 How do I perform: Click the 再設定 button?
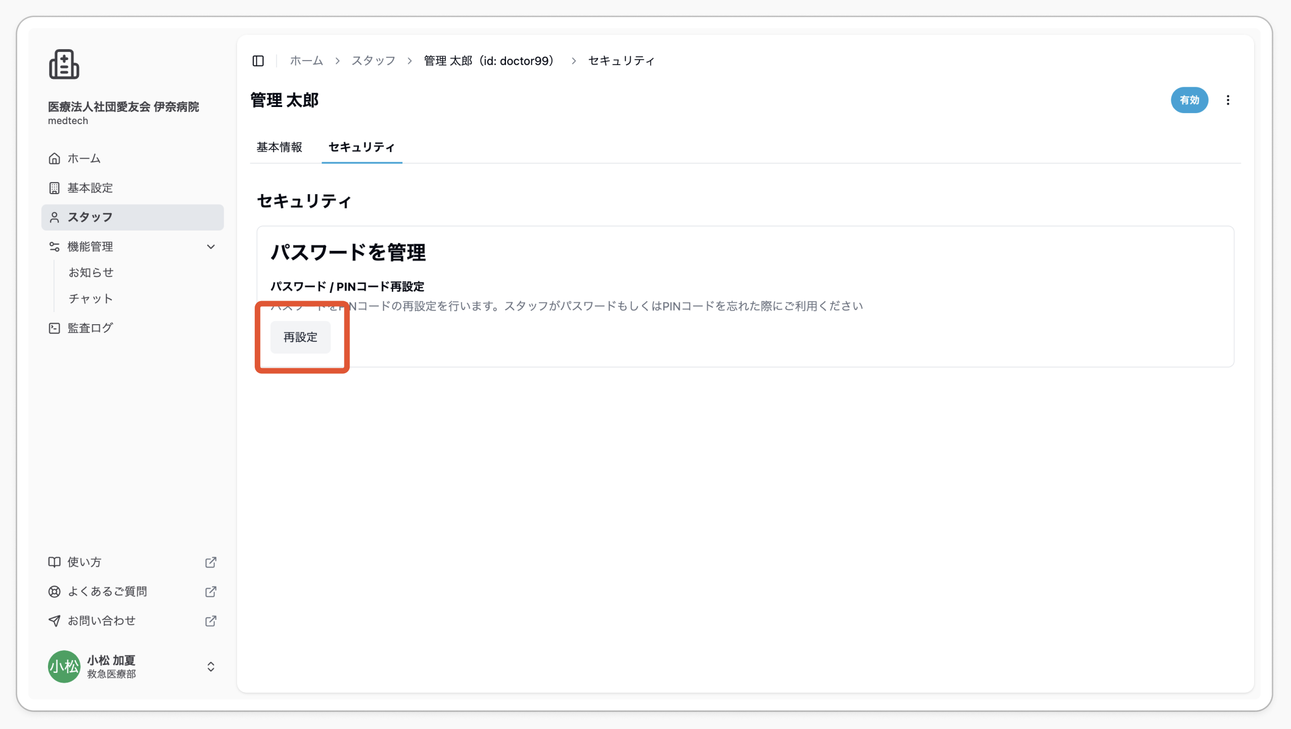300,337
